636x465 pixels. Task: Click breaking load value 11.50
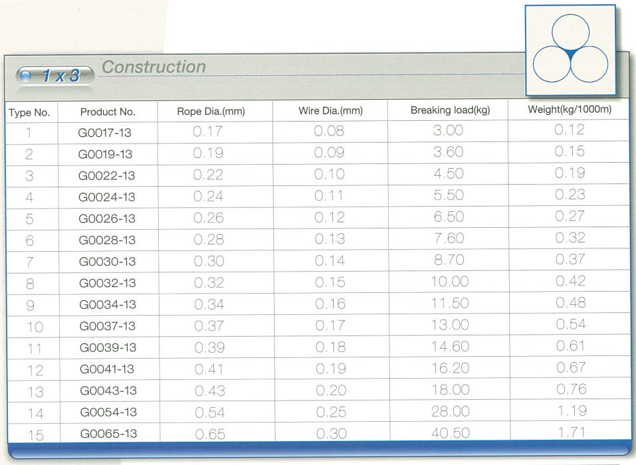tap(450, 303)
